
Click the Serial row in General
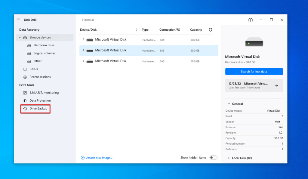pos(254,116)
